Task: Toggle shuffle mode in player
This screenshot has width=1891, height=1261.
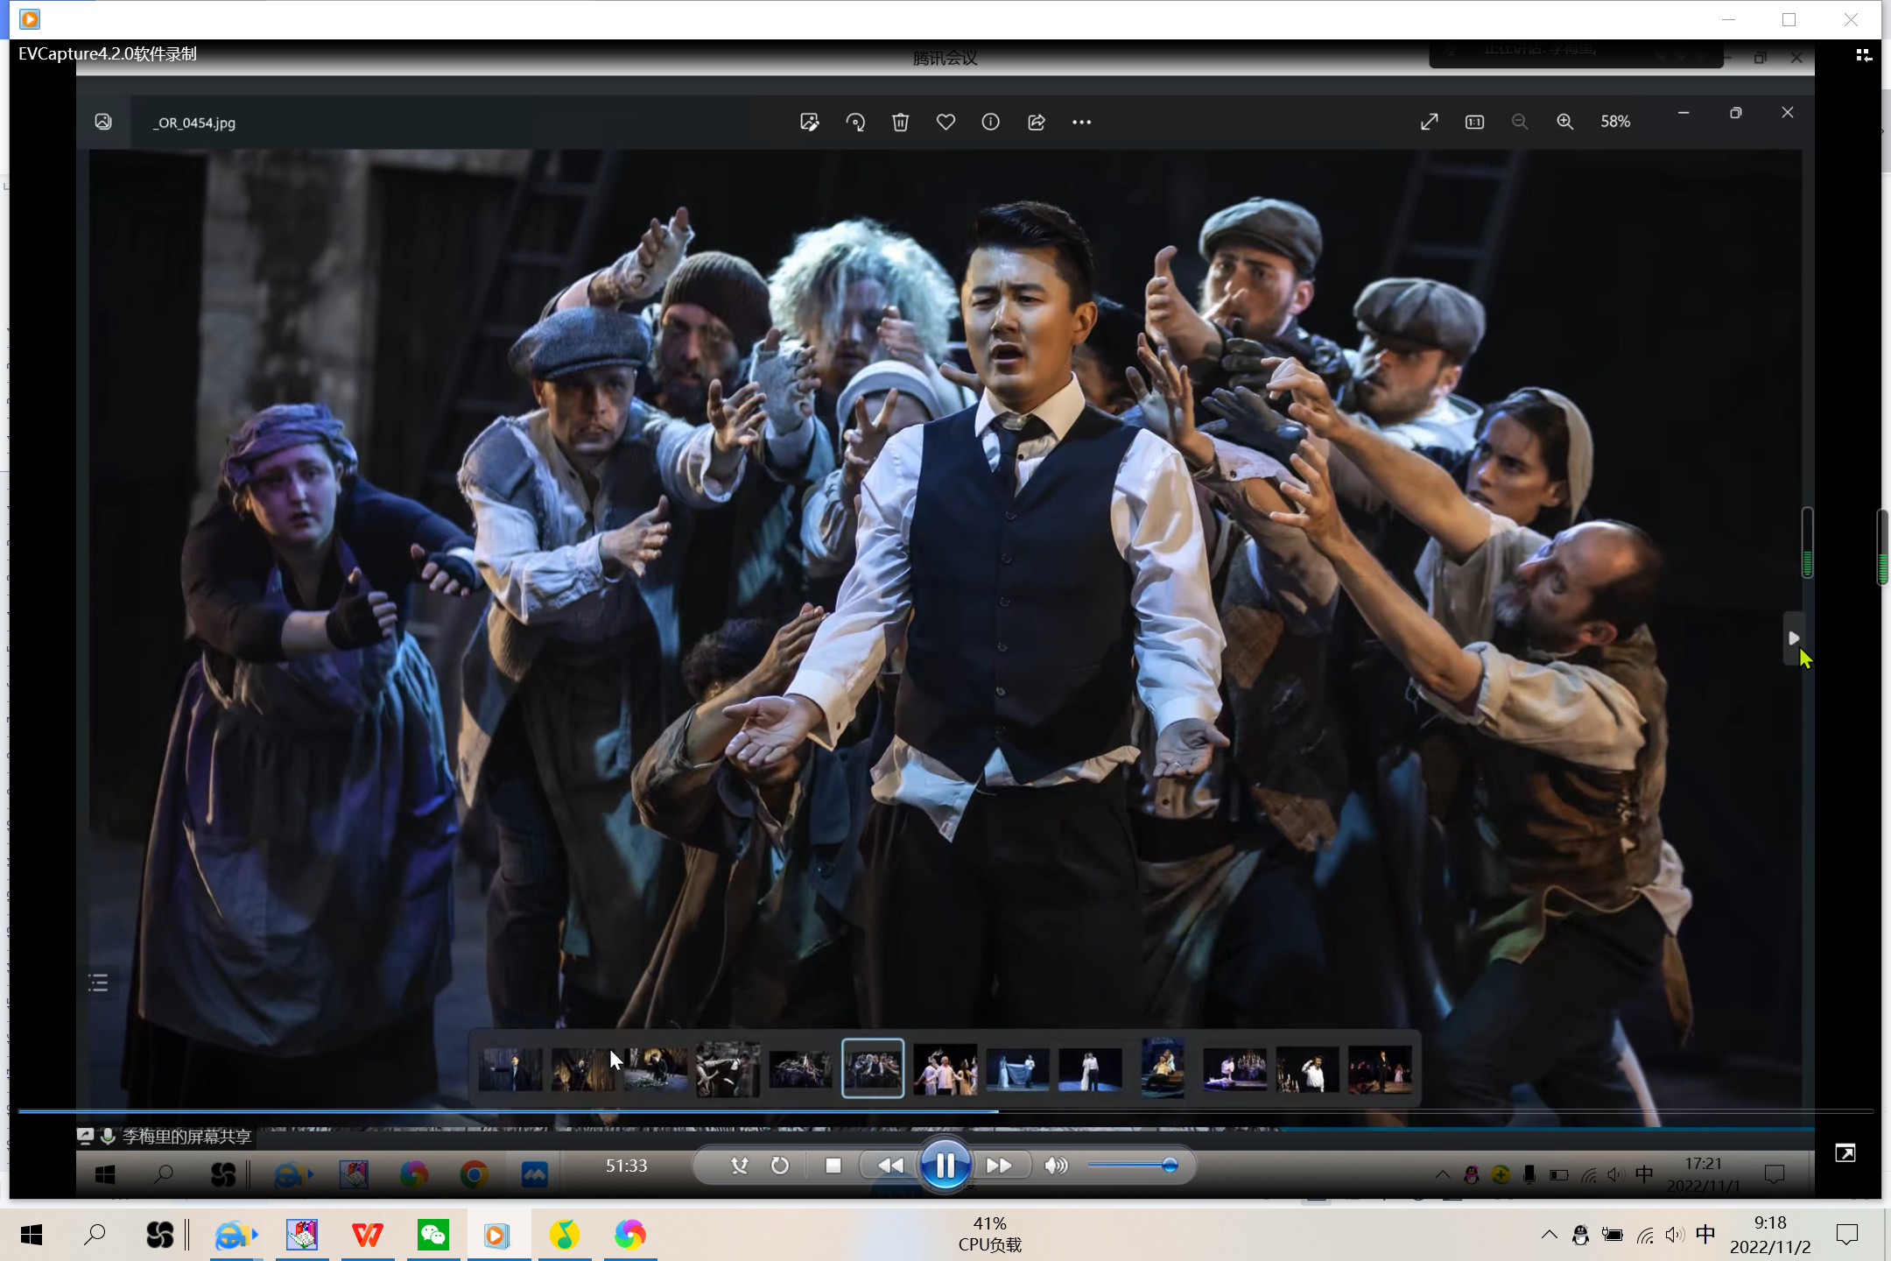Action: coord(740,1166)
